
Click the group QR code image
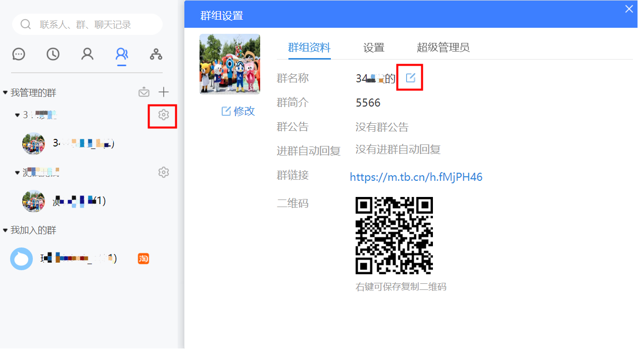coord(395,235)
